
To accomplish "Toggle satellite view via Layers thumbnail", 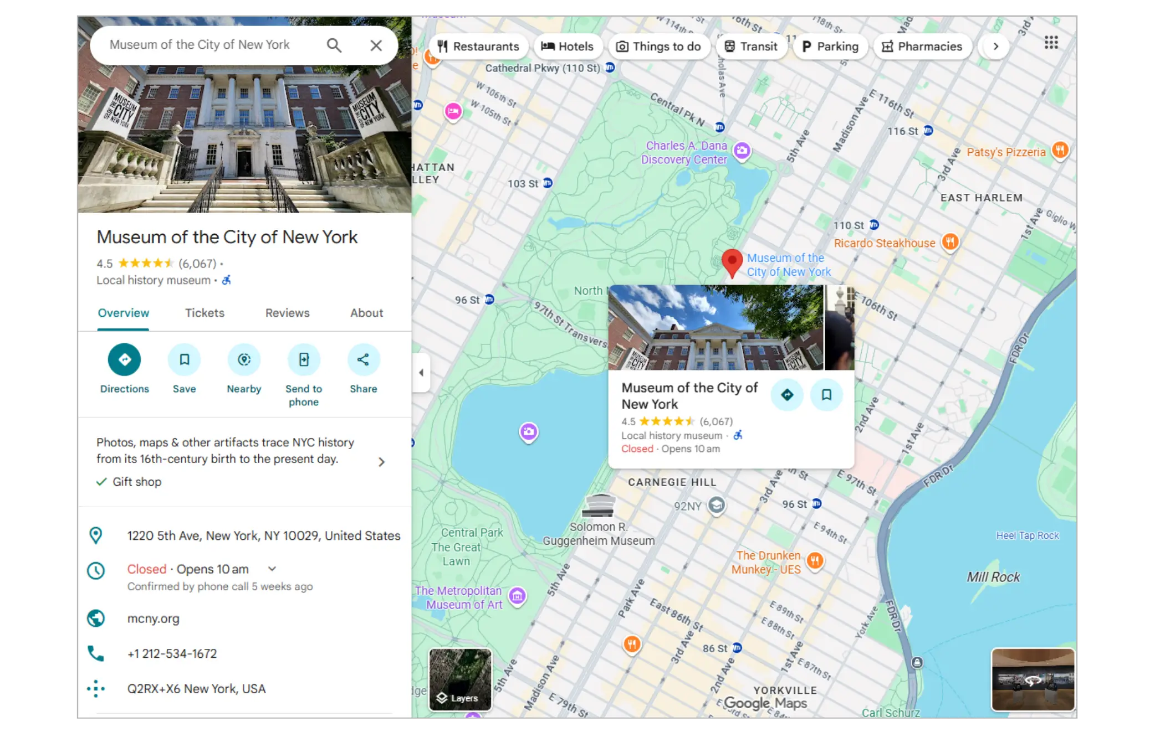I will 460,679.
